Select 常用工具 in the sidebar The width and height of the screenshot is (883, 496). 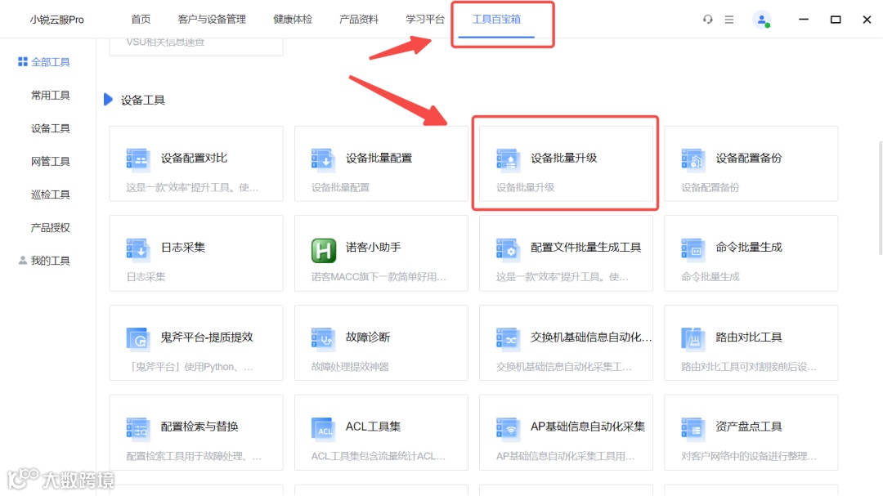pos(50,95)
